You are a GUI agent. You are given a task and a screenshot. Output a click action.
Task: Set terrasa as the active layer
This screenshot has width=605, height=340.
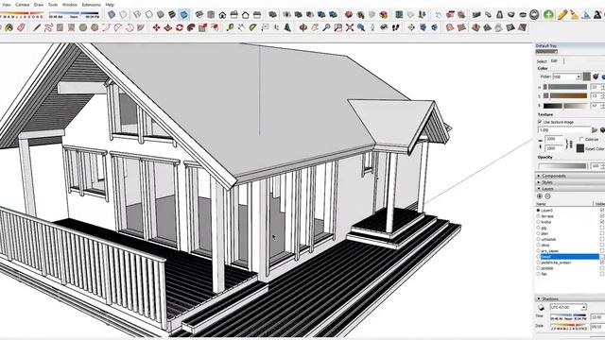point(538,216)
